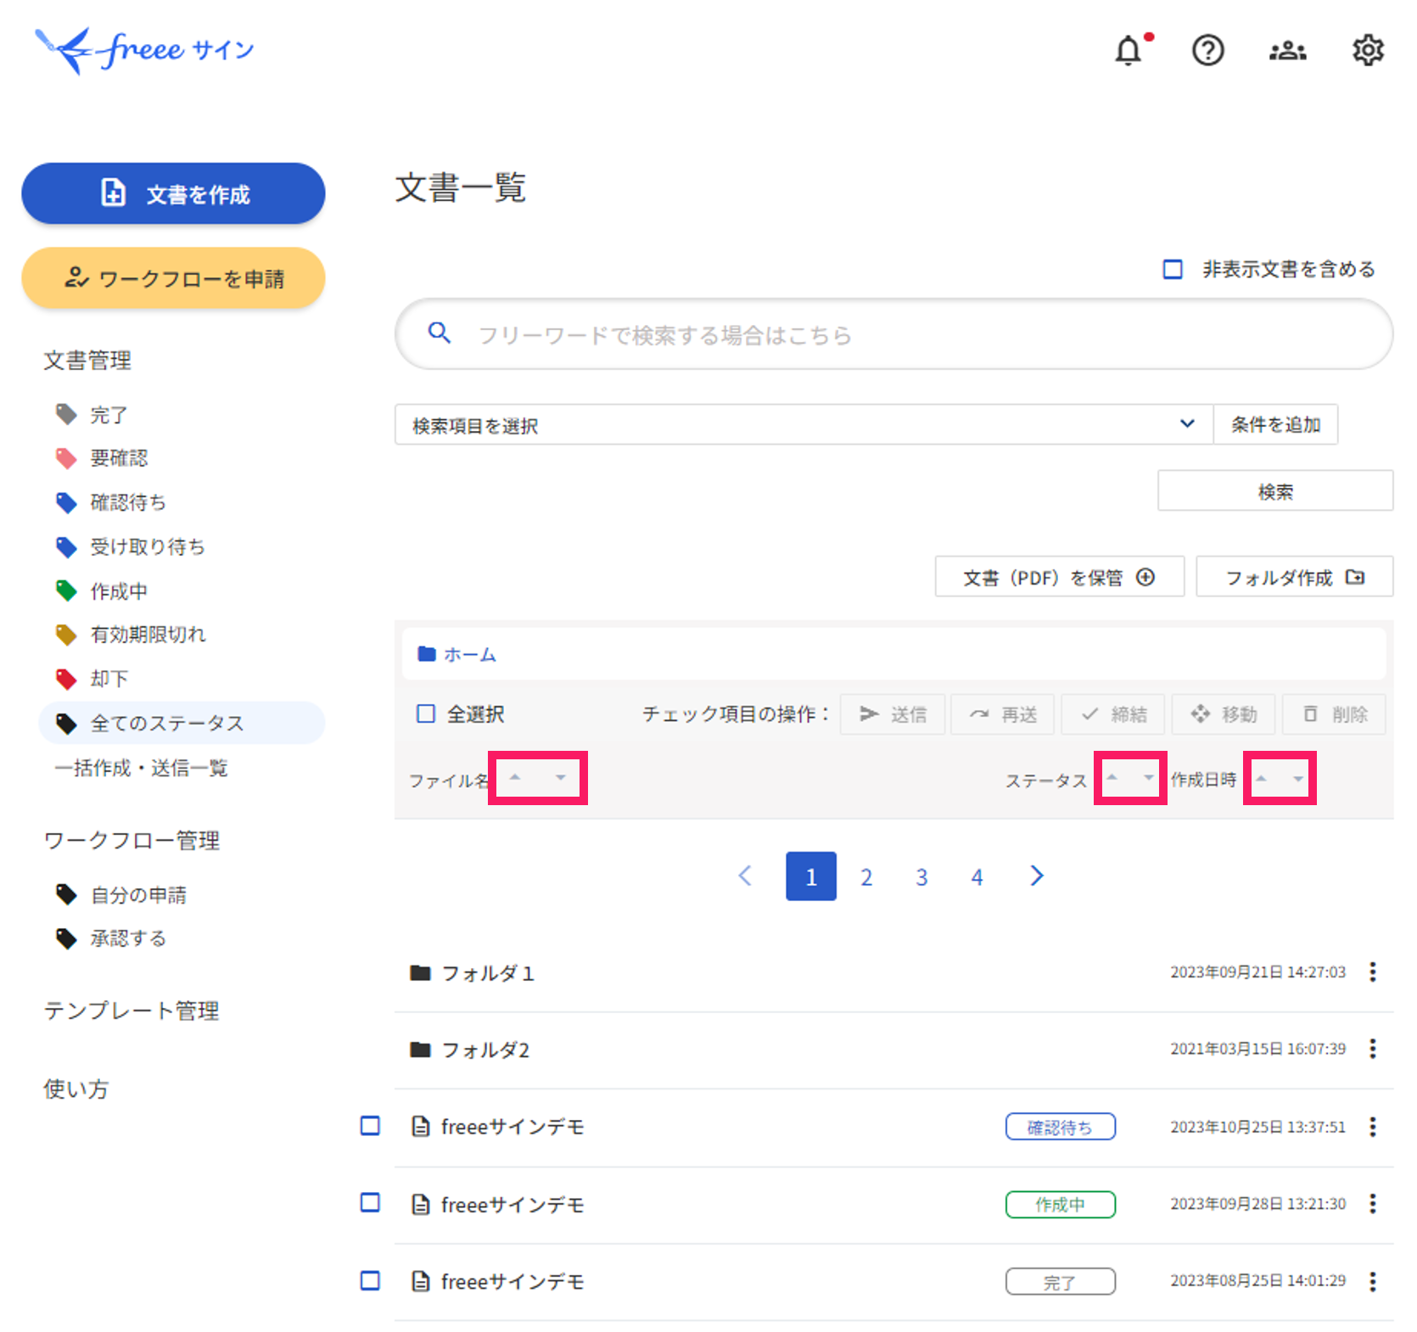Filter by 確認待ち status in sidebar

[x=127, y=502]
